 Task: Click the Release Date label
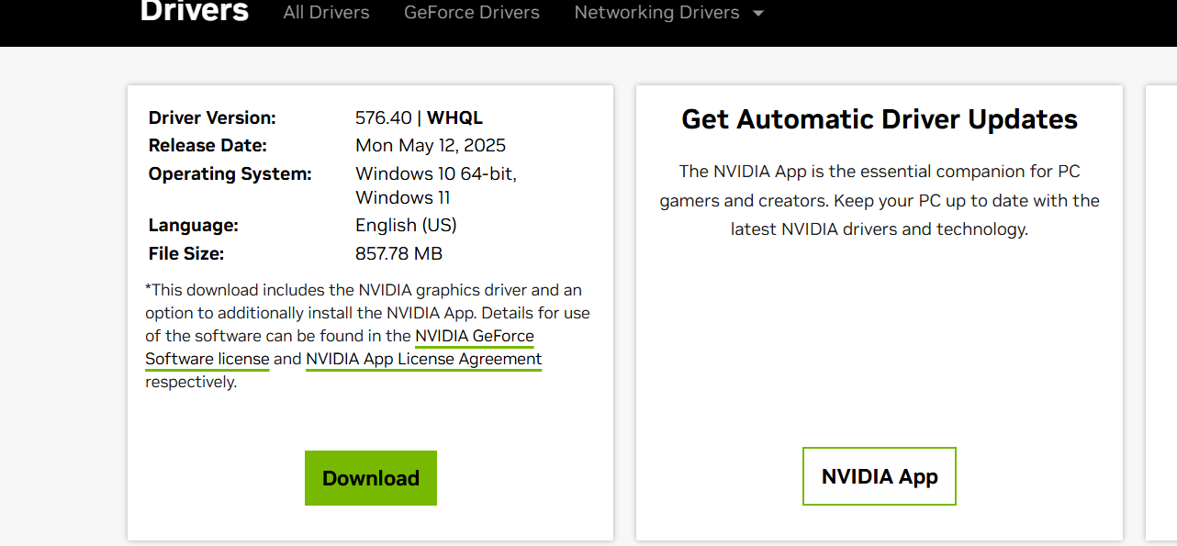click(207, 146)
